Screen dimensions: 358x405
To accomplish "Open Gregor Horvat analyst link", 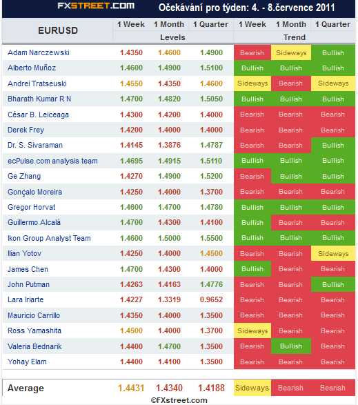I will [x=32, y=207].
